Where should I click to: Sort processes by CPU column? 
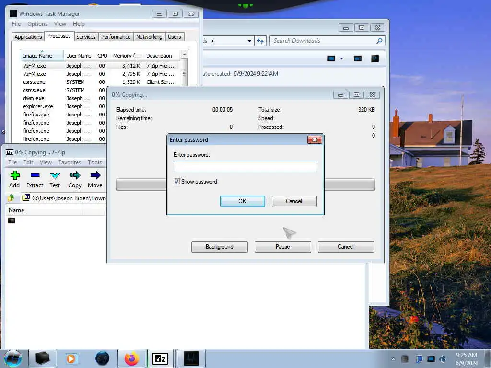click(102, 56)
